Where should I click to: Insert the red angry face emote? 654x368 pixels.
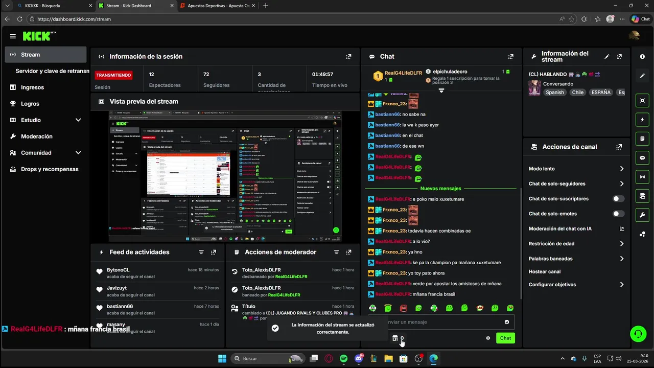(403, 308)
